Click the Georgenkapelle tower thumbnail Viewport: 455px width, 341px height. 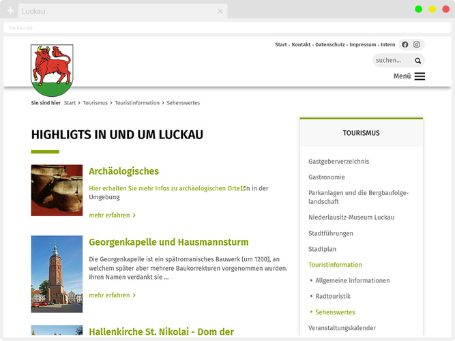point(57,273)
